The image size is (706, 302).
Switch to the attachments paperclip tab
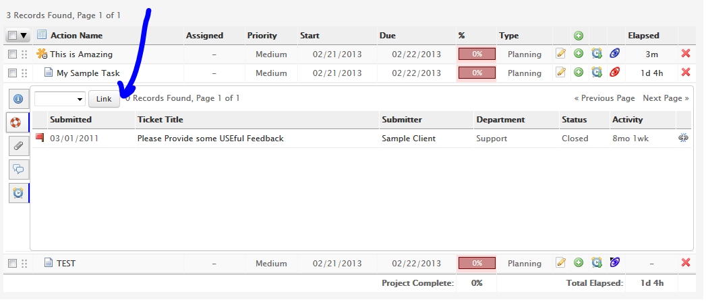point(18,145)
